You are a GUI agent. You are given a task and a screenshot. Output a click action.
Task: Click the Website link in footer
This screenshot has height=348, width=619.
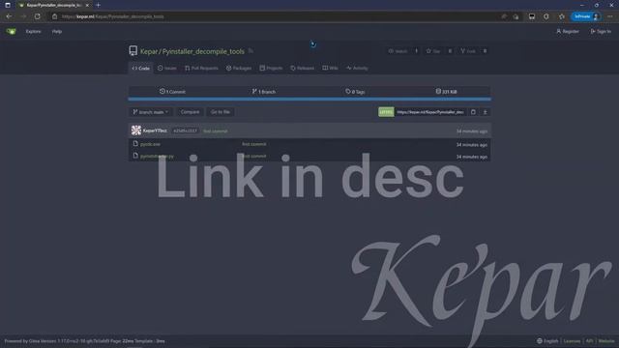[x=606, y=341]
